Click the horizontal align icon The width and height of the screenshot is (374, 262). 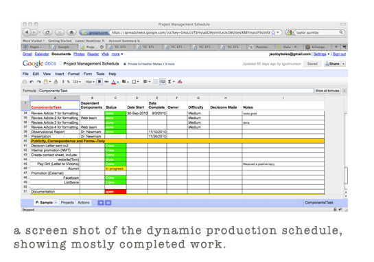tap(145, 82)
